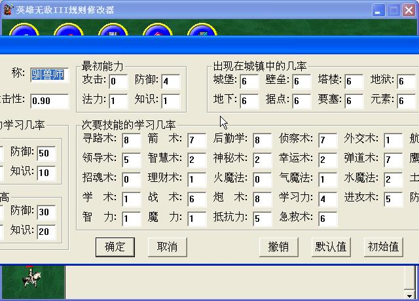
Task: Click the field showing 0.90
Action: (x=50, y=101)
